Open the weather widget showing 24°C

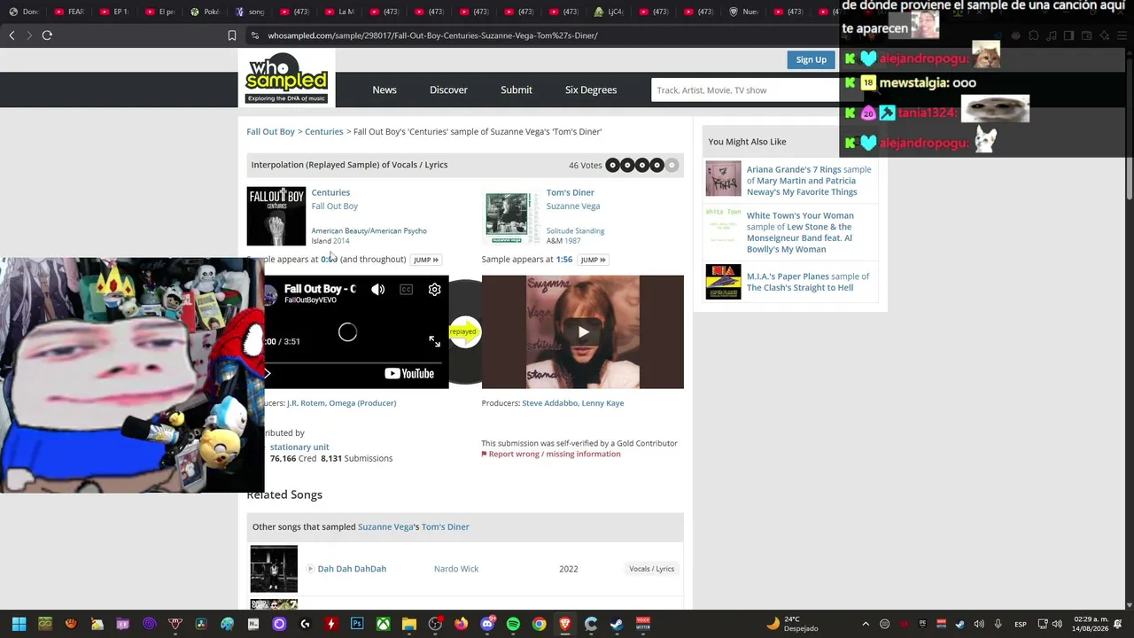(x=794, y=624)
